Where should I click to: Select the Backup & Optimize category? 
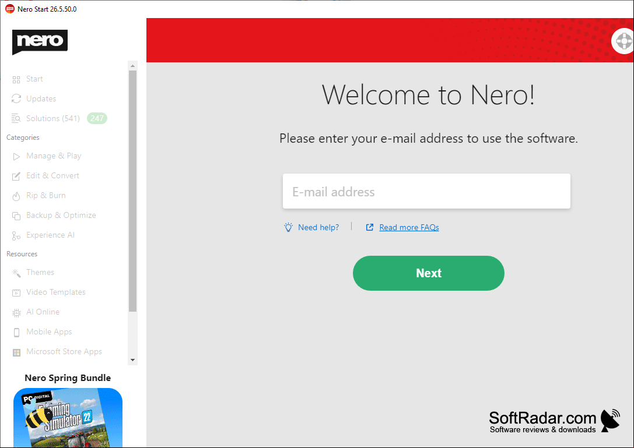coord(61,216)
